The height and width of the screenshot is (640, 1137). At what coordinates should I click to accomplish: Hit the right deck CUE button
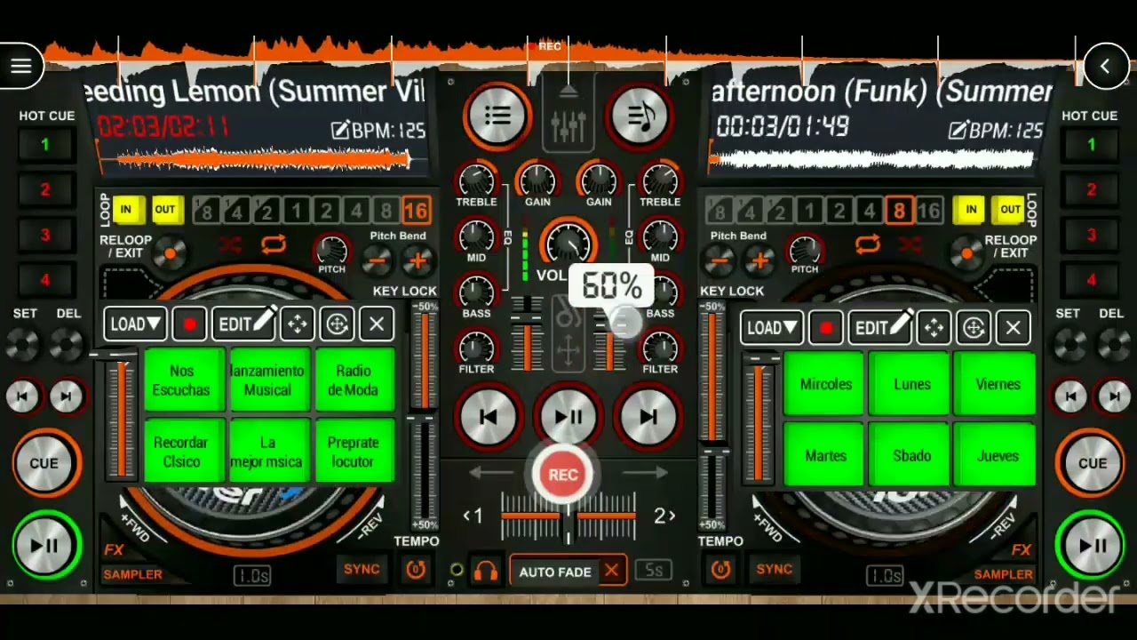(1092, 463)
